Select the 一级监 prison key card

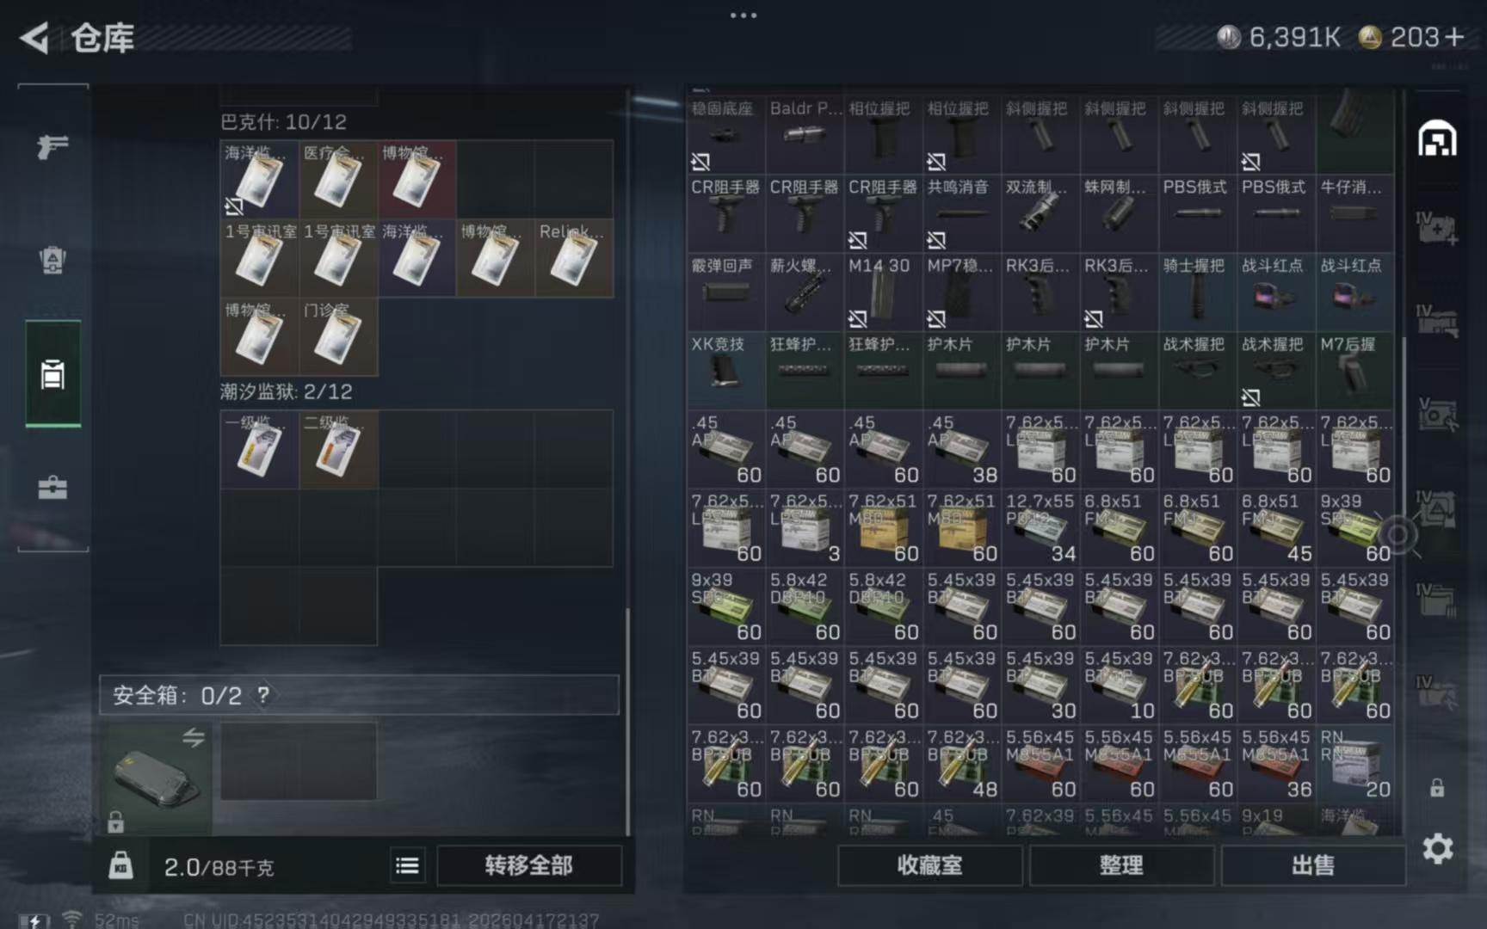259,449
